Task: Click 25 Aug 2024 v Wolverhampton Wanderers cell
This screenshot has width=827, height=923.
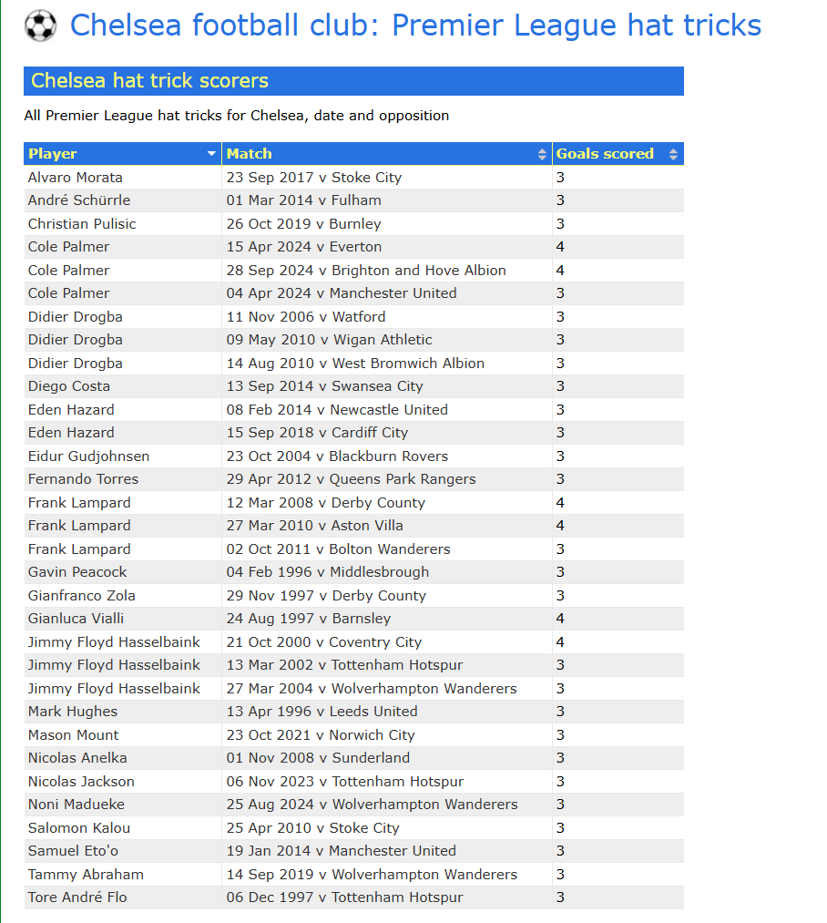Action: (x=387, y=805)
